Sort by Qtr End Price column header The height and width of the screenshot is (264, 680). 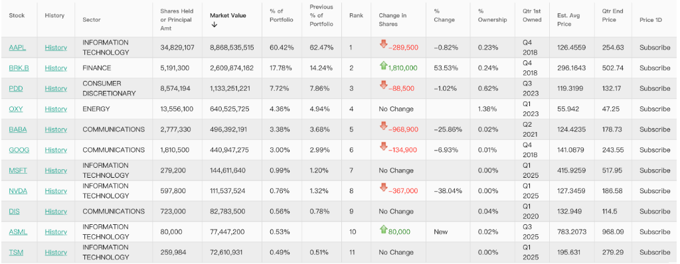tap(614, 16)
